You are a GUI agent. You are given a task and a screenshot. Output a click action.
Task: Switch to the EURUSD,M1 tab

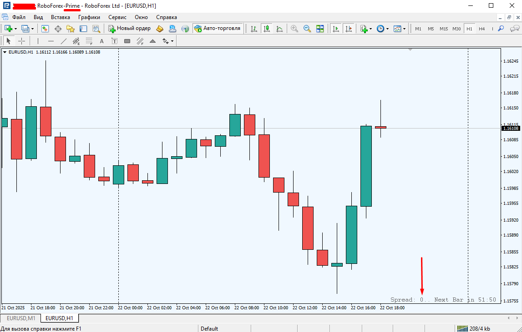point(20,318)
